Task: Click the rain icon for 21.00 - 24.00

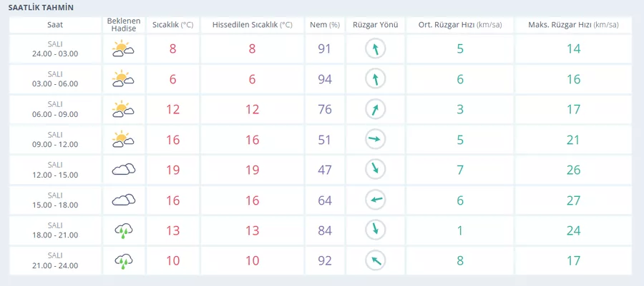Action: pos(124,261)
